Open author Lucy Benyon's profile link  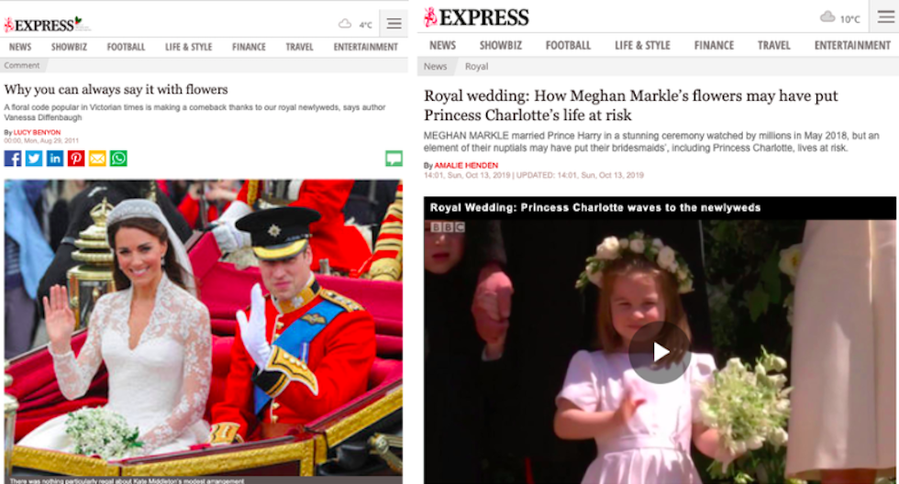click(x=37, y=132)
